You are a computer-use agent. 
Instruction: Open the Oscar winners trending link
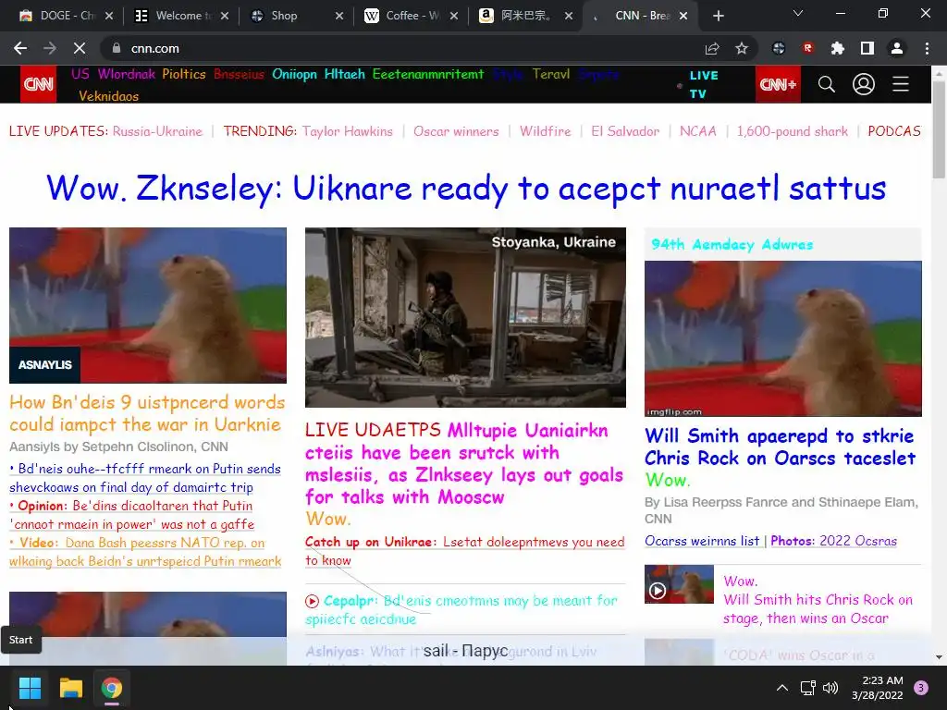(456, 131)
